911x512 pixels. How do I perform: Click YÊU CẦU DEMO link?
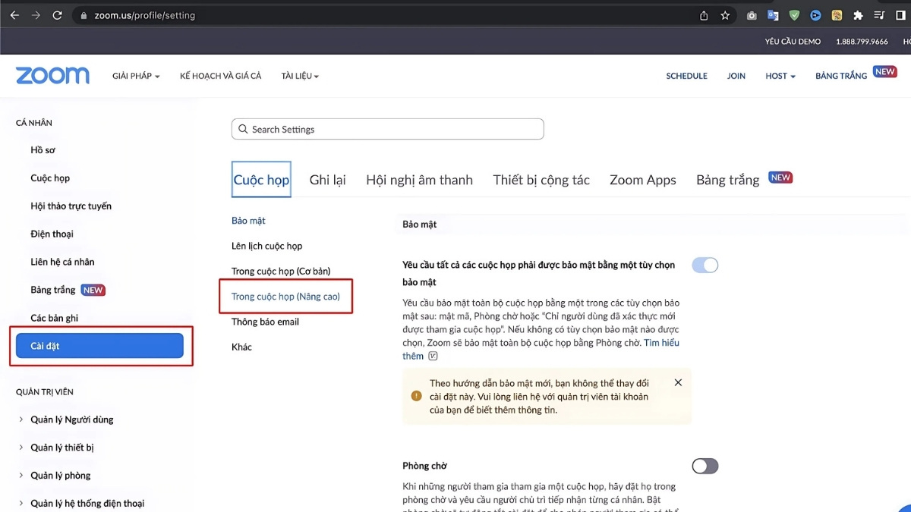(793, 42)
